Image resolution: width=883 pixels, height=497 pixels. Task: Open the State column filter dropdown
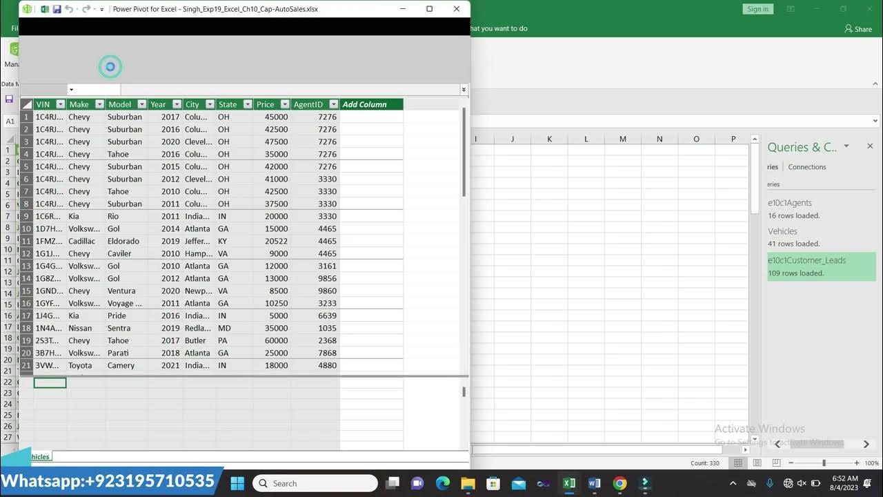pos(247,104)
